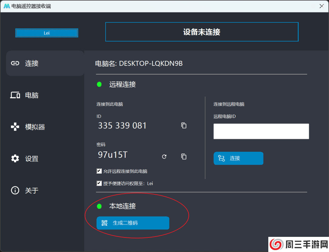Toggle 授予便捷访问权限至 Lei checkbox

click(x=99, y=183)
